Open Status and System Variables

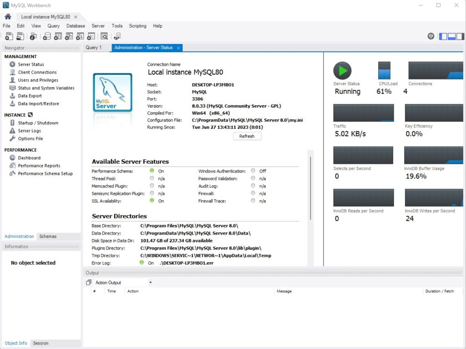coord(46,88)
